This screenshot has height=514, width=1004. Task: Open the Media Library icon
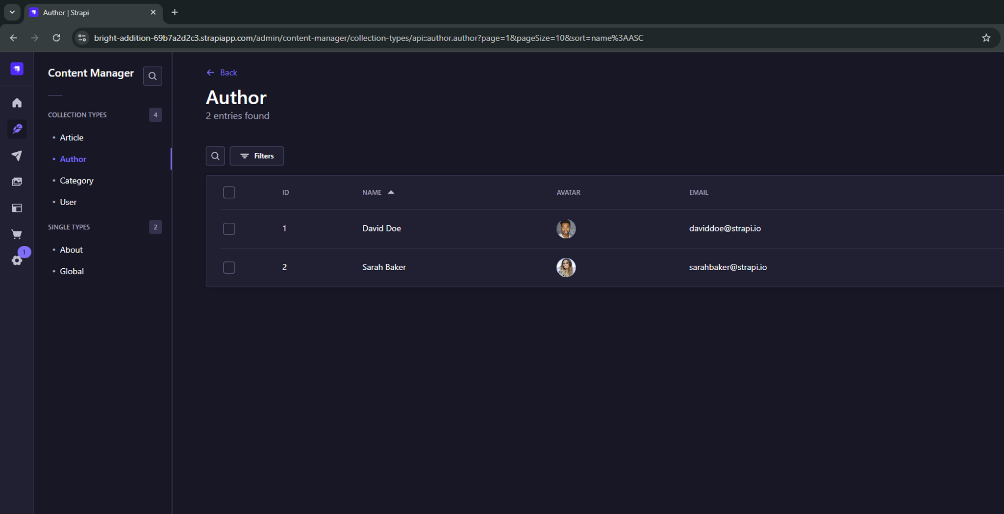[x=17, y=182]
